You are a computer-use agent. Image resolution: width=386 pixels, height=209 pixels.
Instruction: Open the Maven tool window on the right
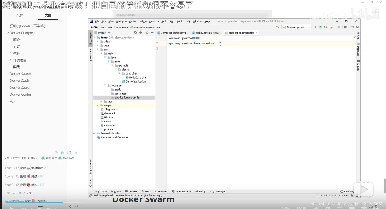(358, 65)
